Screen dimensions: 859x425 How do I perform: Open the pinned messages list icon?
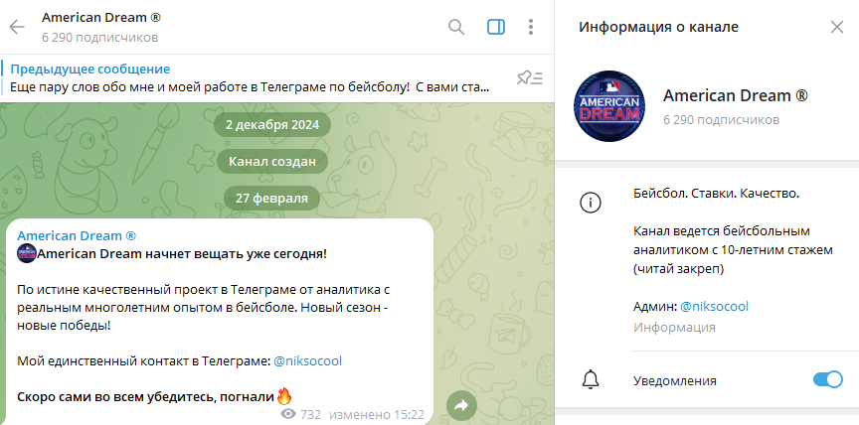(x=530, y=78)
